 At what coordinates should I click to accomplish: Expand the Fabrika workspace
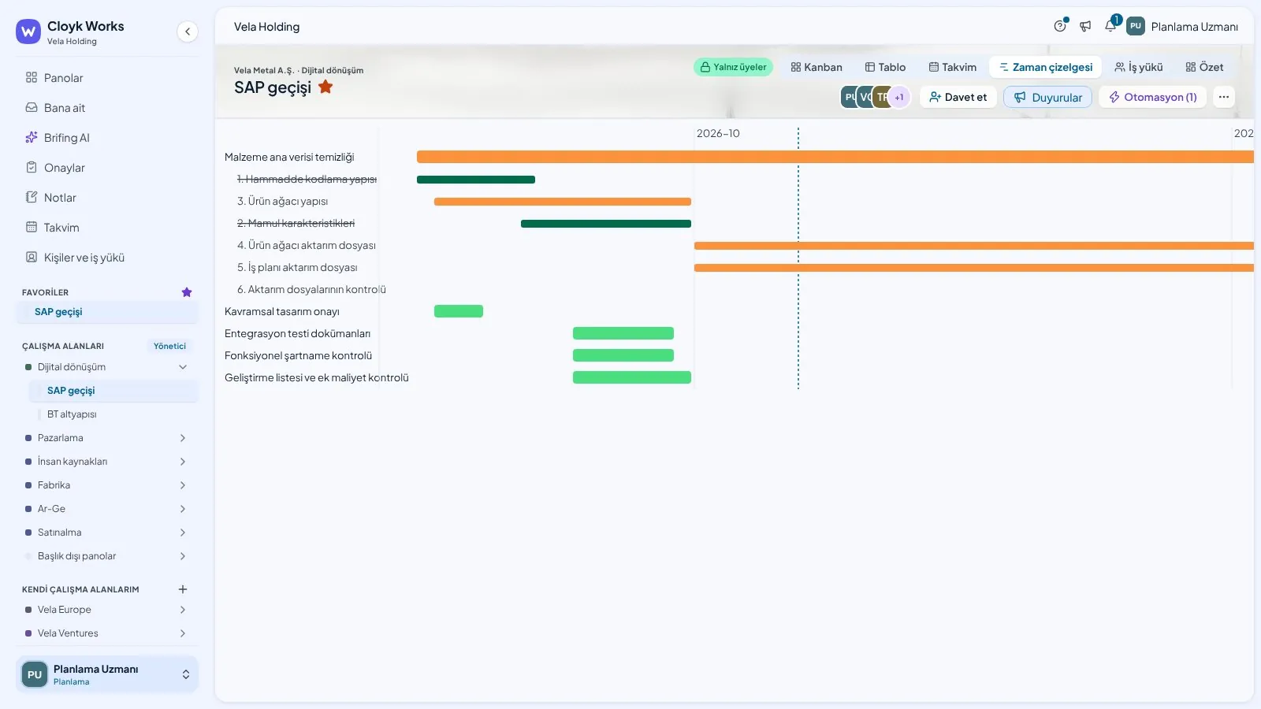pos(183,485)
